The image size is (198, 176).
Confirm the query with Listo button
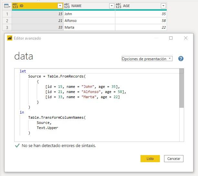pos(150,159)
